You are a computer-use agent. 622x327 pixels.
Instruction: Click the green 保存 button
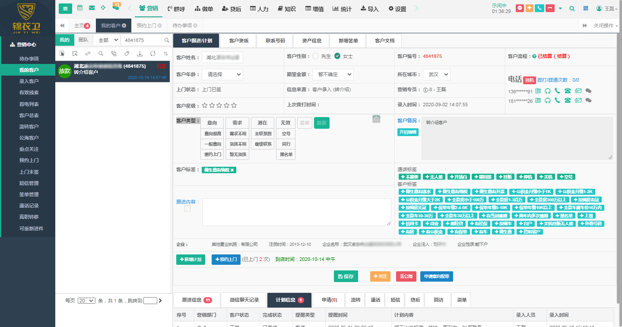(x=346, y=276)
